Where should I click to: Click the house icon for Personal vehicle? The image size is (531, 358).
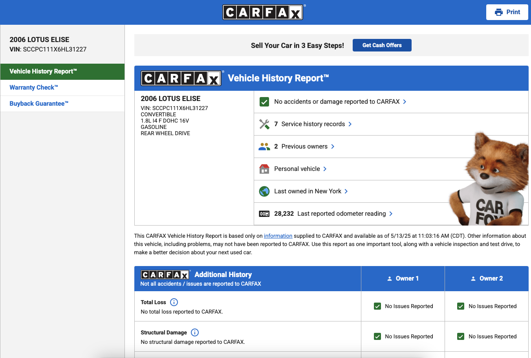coord(264,169)
